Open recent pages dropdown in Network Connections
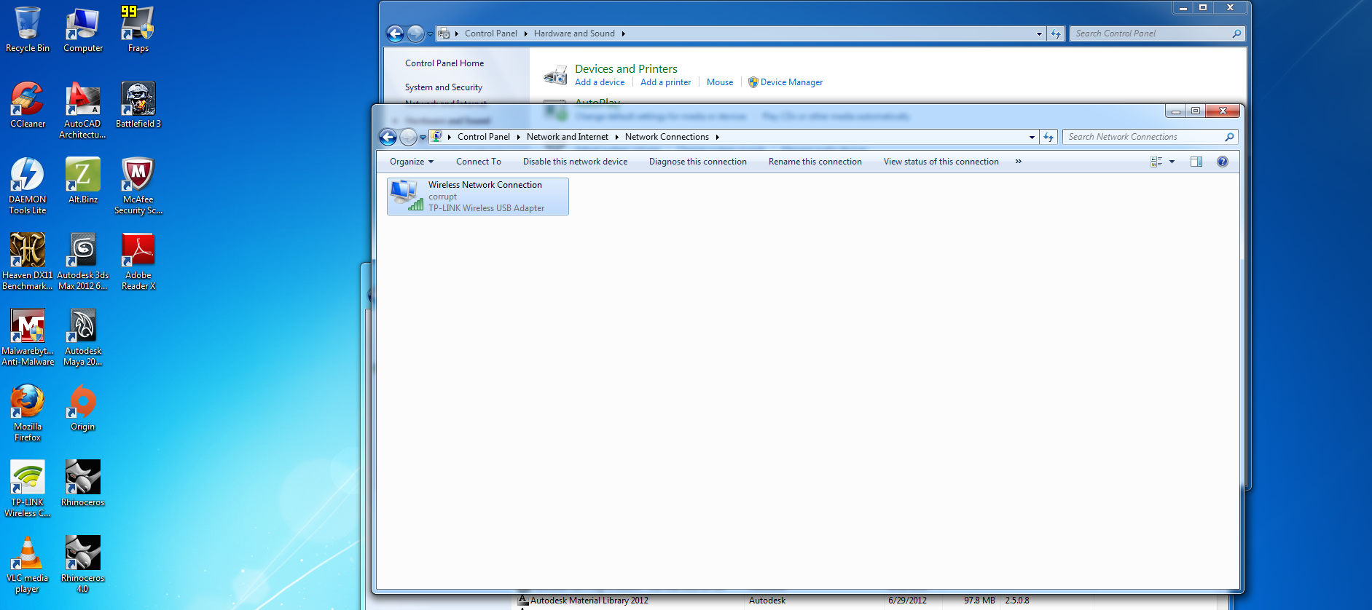1372x610 pixels. pyautogui.click(x=423, y=137)
